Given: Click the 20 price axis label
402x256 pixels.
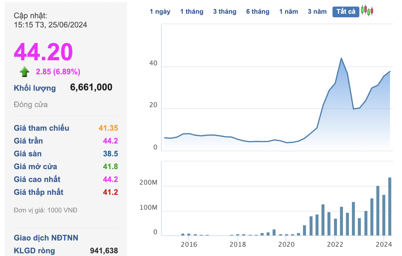Looking at the screenshot, I should click(153, 105).
